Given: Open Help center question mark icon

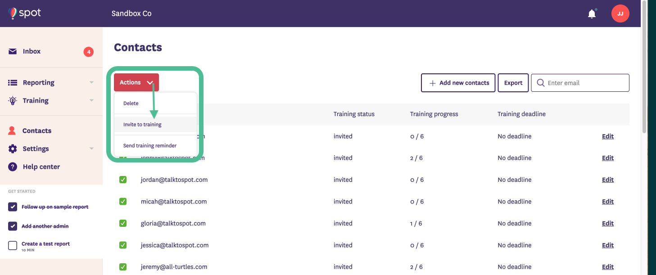Looking at the screenshot, I should click(x=13, y=167).
